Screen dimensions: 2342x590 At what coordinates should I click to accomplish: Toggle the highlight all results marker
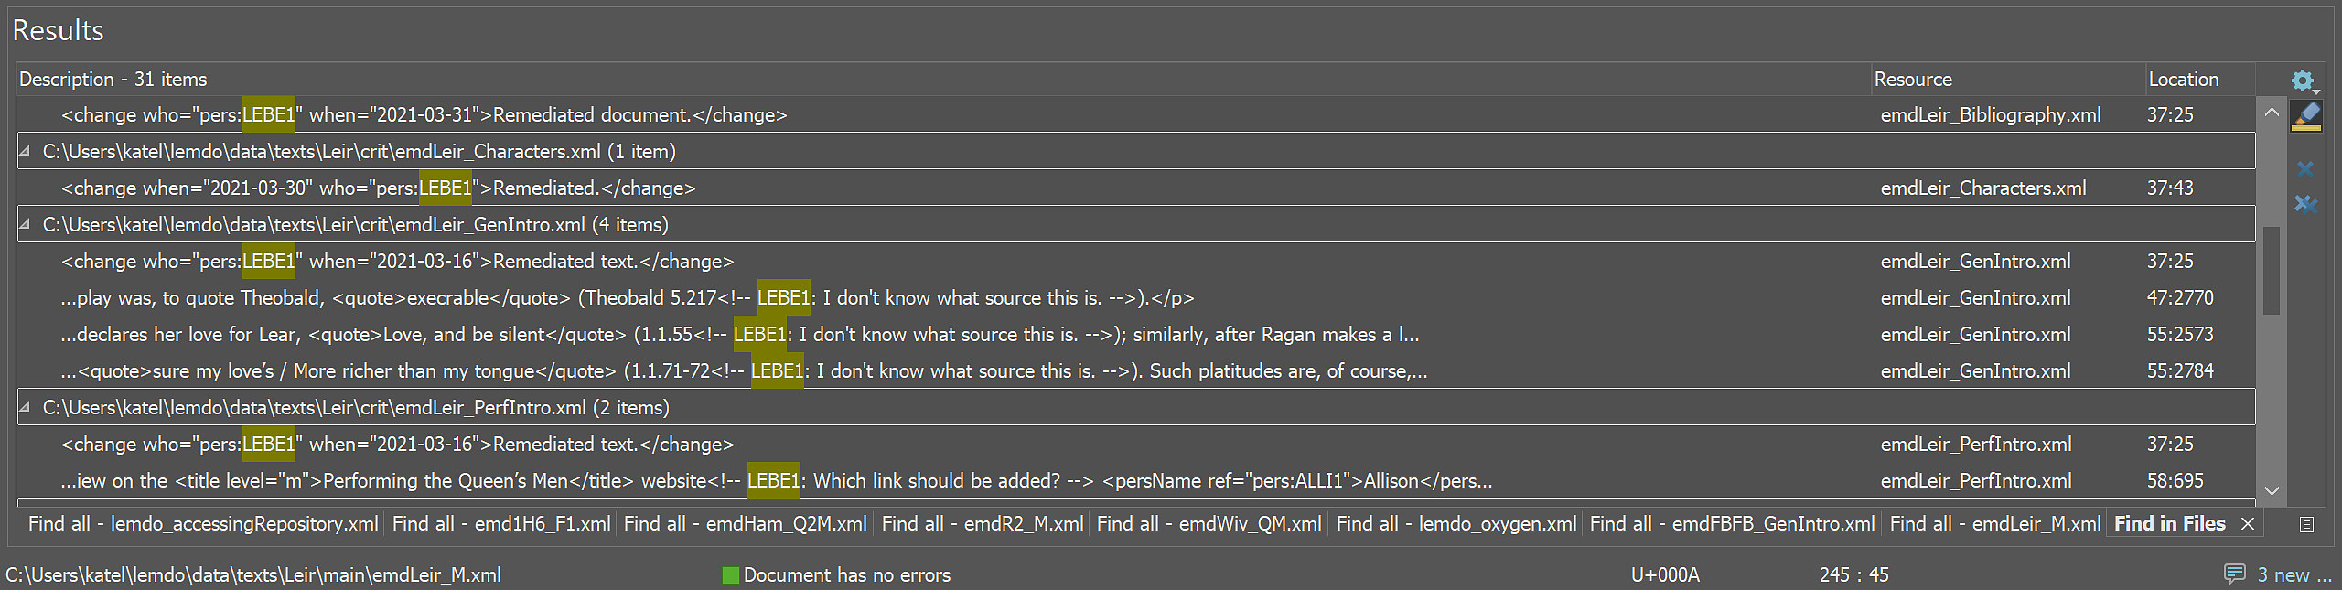2306,116
